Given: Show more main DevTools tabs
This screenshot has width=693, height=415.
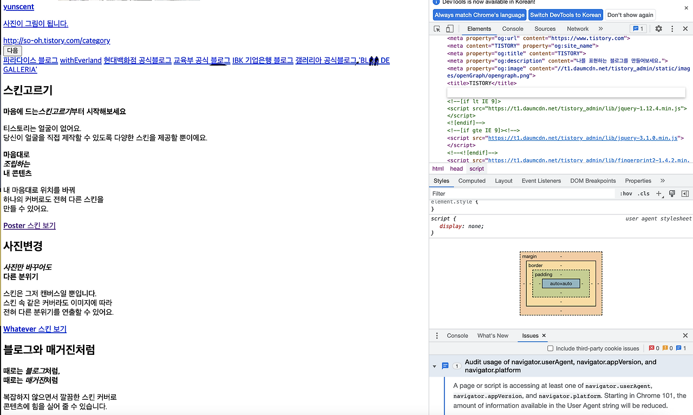Looking at the screenshot, I should [x=600, y=29].
